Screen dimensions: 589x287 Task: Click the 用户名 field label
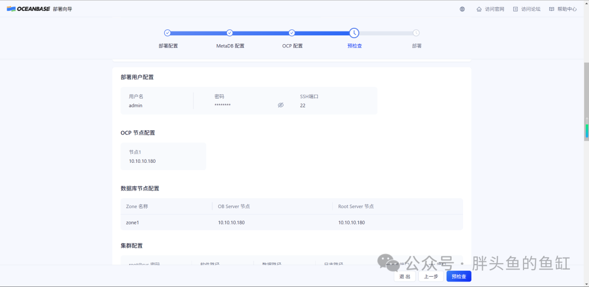pos(136,96)
